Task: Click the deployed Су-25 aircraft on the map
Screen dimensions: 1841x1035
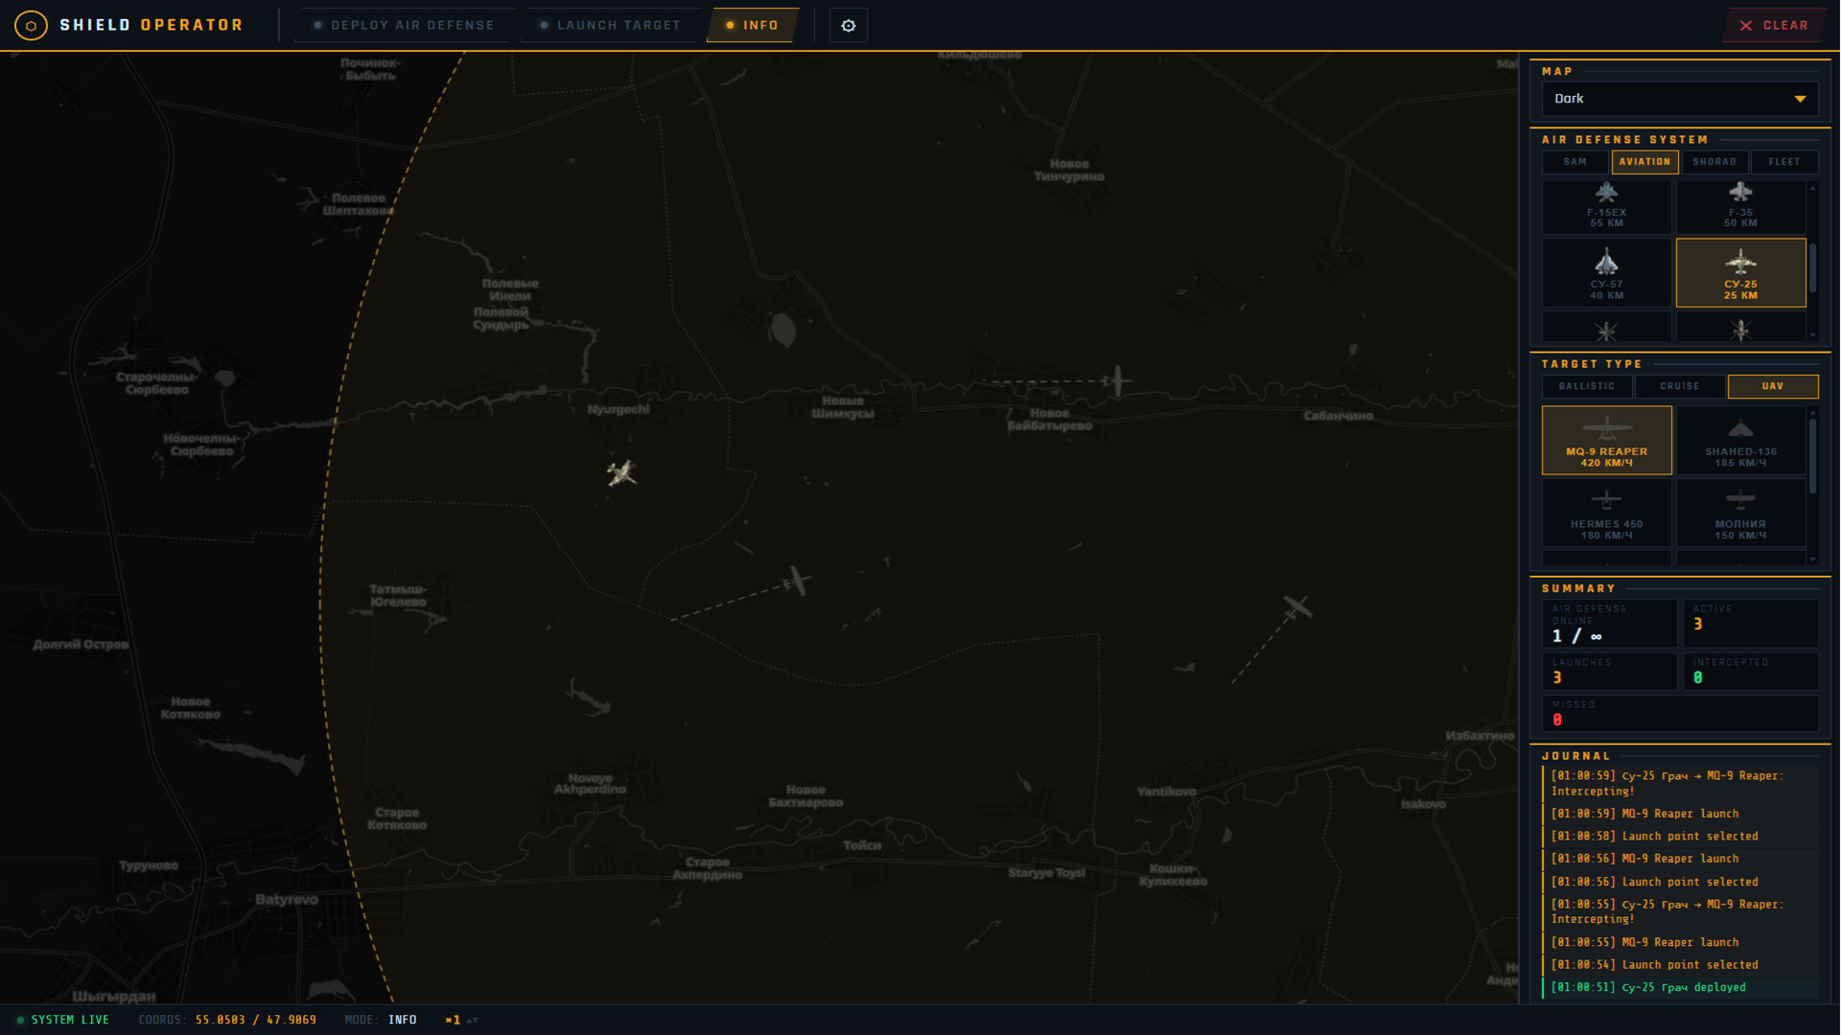Action: pos(621,472)
